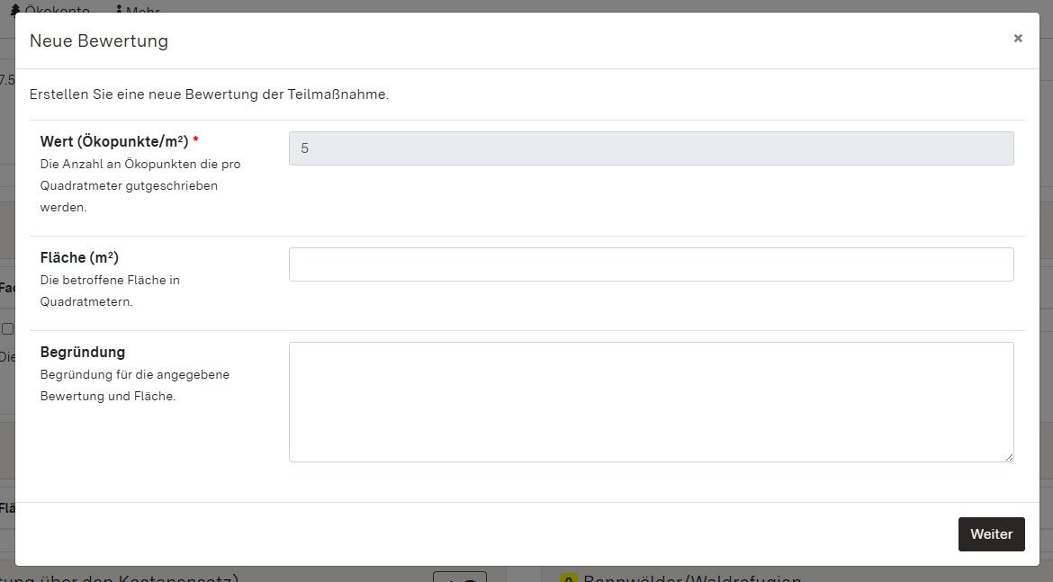Click the red required asterisk after Wert
Viewport: 1053px width, 582px height.
195,141
